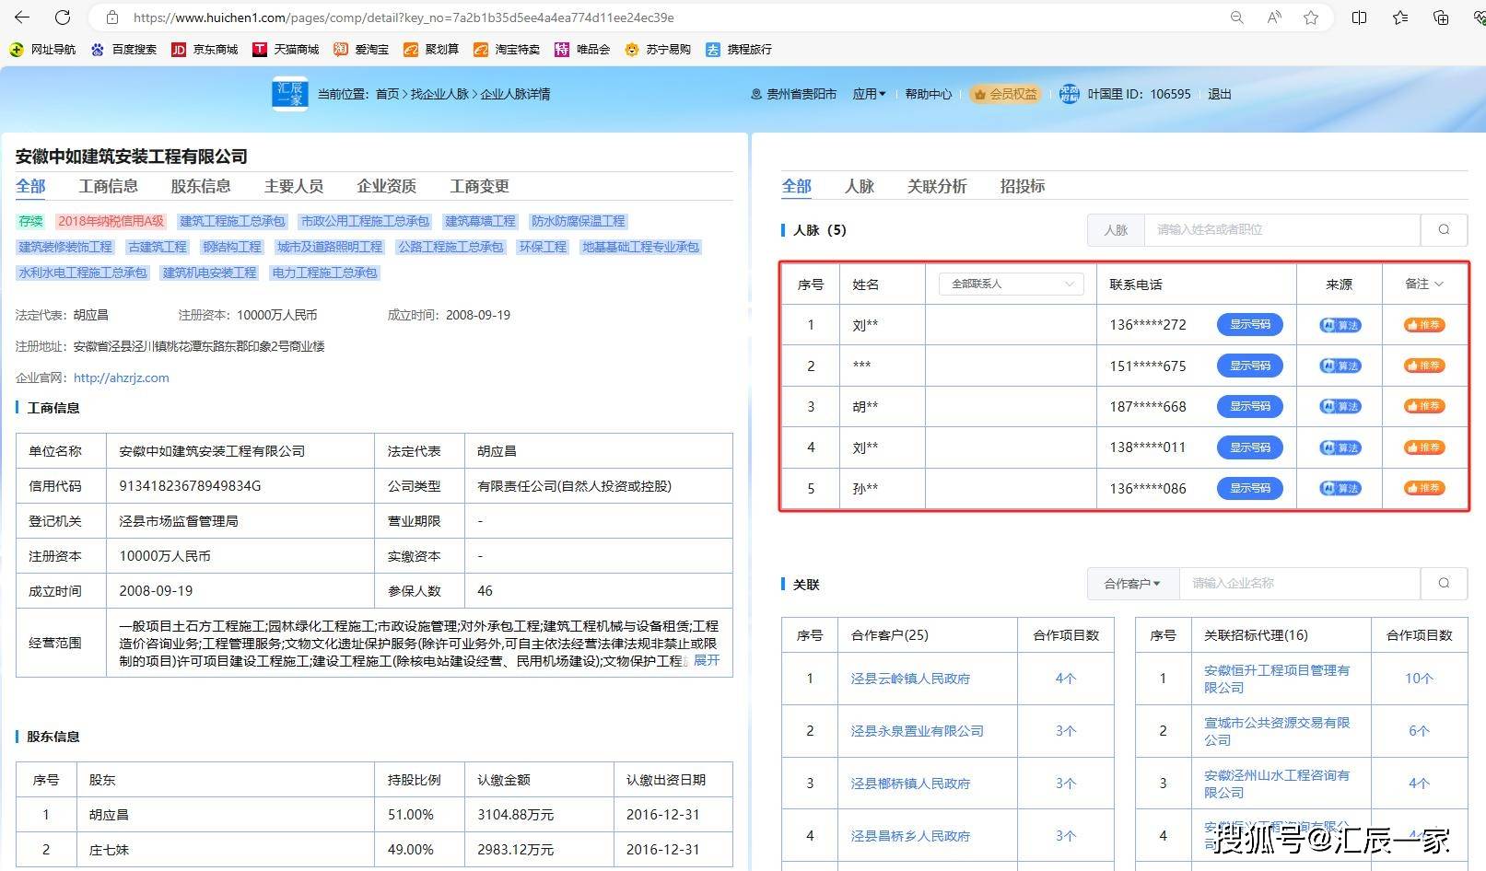Viewport: 1486px width, 871px height.
Task: Open the favorites list icon
Action: click(x=1400, y=17)
